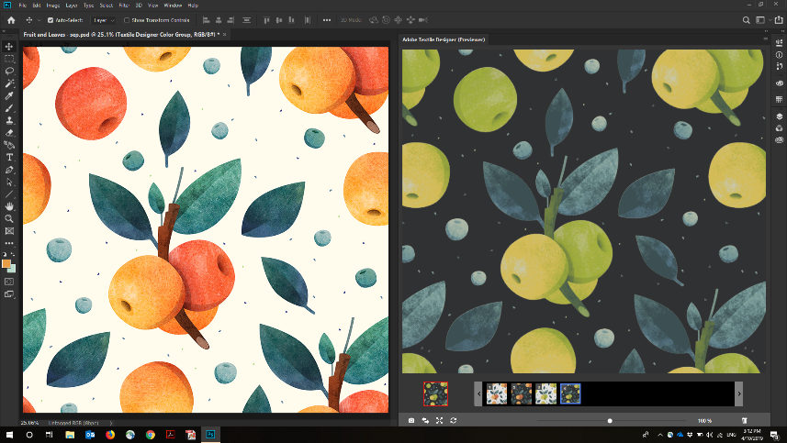Select the Zoom tool in toolbar
The image size is (787, 443).
tap(9, 218)
